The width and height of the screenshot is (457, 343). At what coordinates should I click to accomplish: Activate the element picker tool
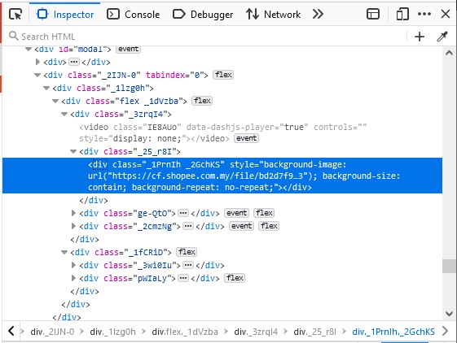pyautogui.click(x=15, y=15)
